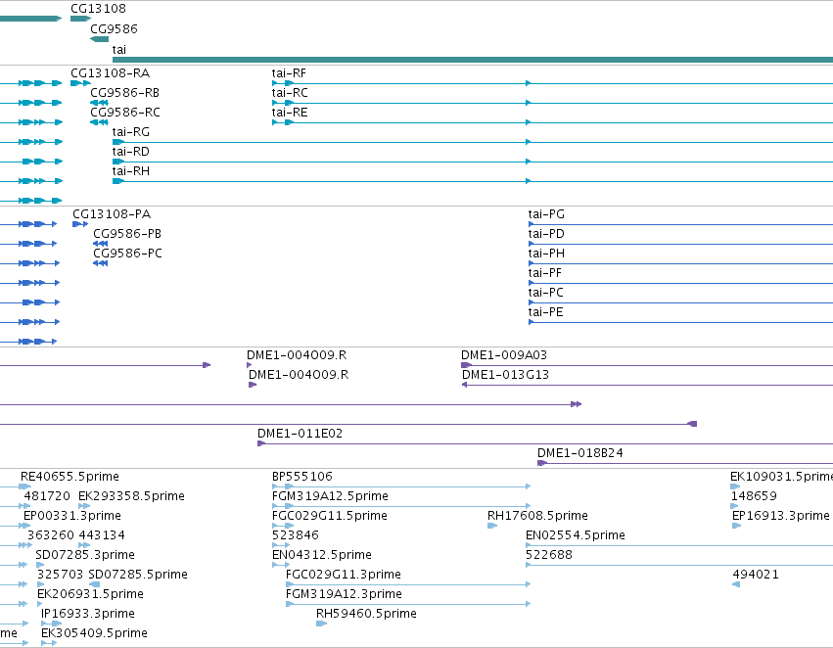Screen dimensions: 833x648
Task: Open the EN02554.5prime EST
Action: tap(576, 535)
